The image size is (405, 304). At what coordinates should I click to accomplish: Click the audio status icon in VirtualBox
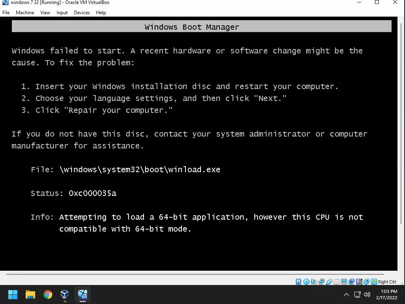314,281
